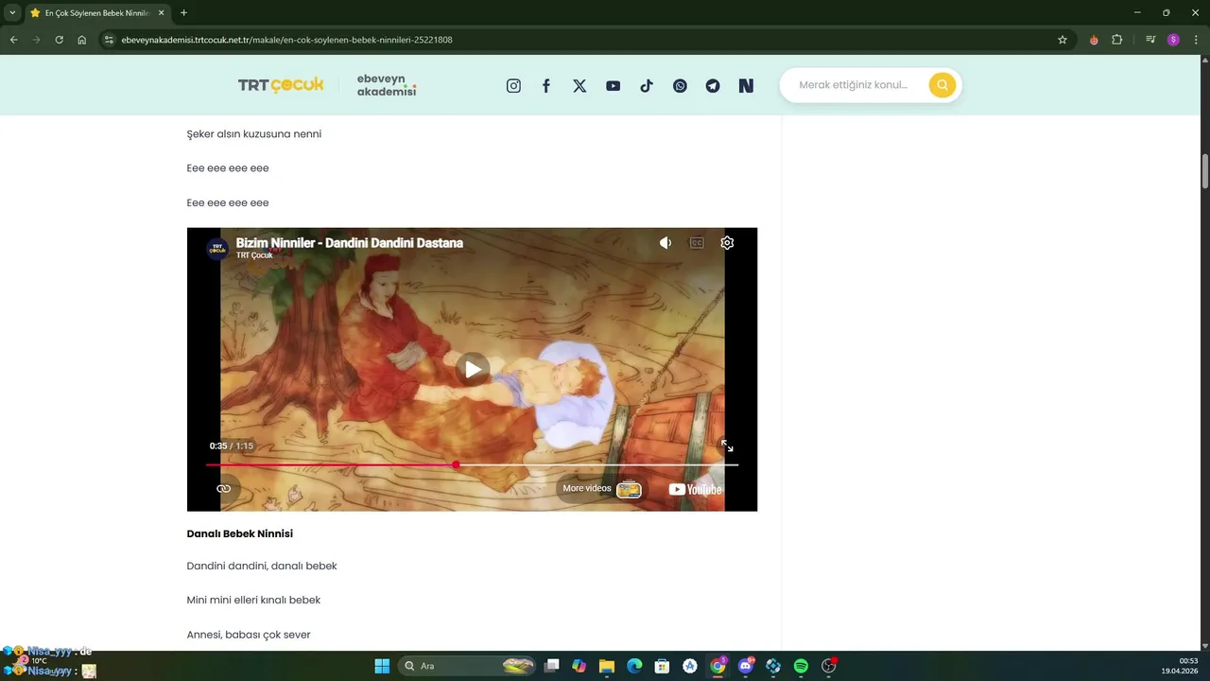The image size is (1210, 681).
Task: Open Spotify from taskbar
Action: 801,666
